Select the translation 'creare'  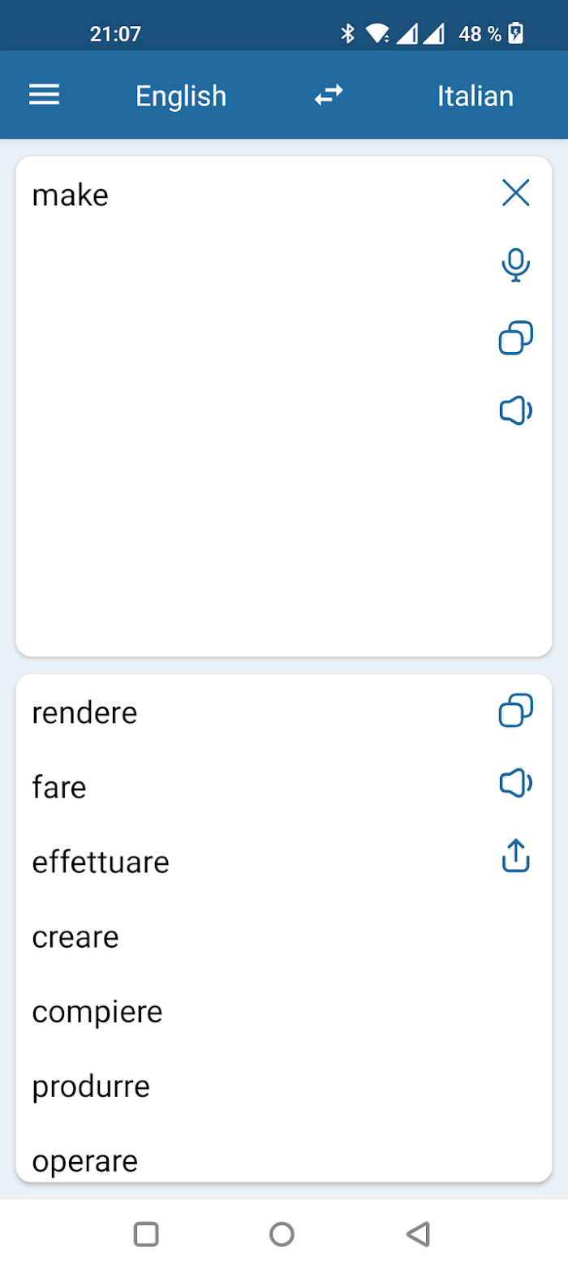pyautogui.click(x=75, y=937)
